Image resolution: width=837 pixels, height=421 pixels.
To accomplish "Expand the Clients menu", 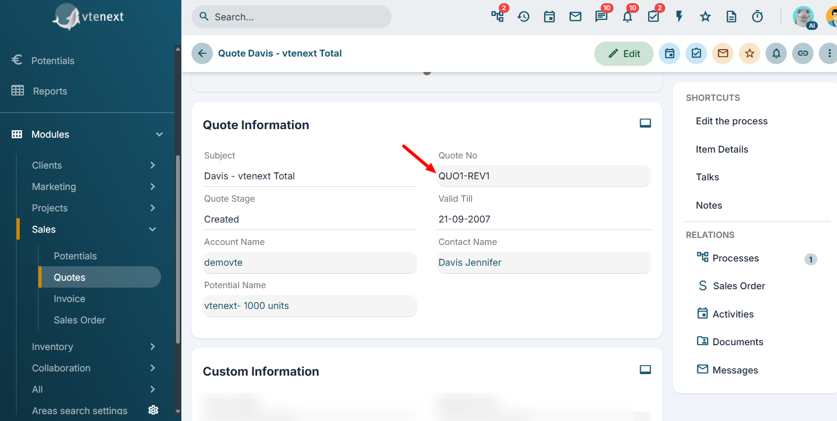I will click(94, 165).
